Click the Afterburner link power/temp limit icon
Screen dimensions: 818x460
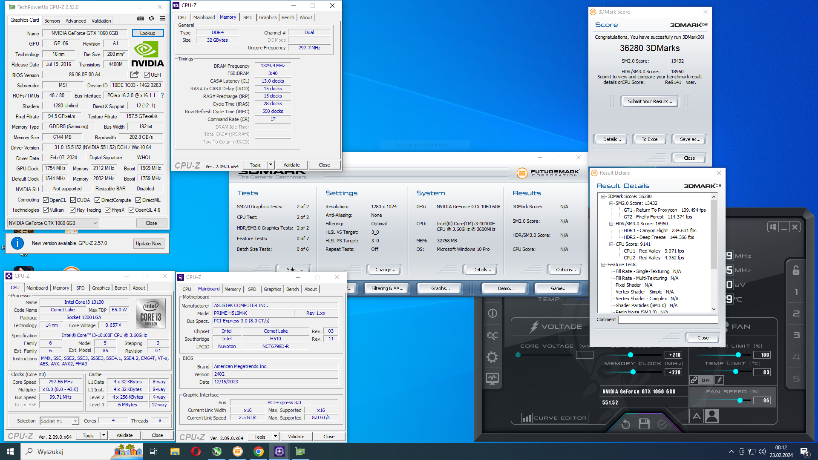click(x=694, y=380)
